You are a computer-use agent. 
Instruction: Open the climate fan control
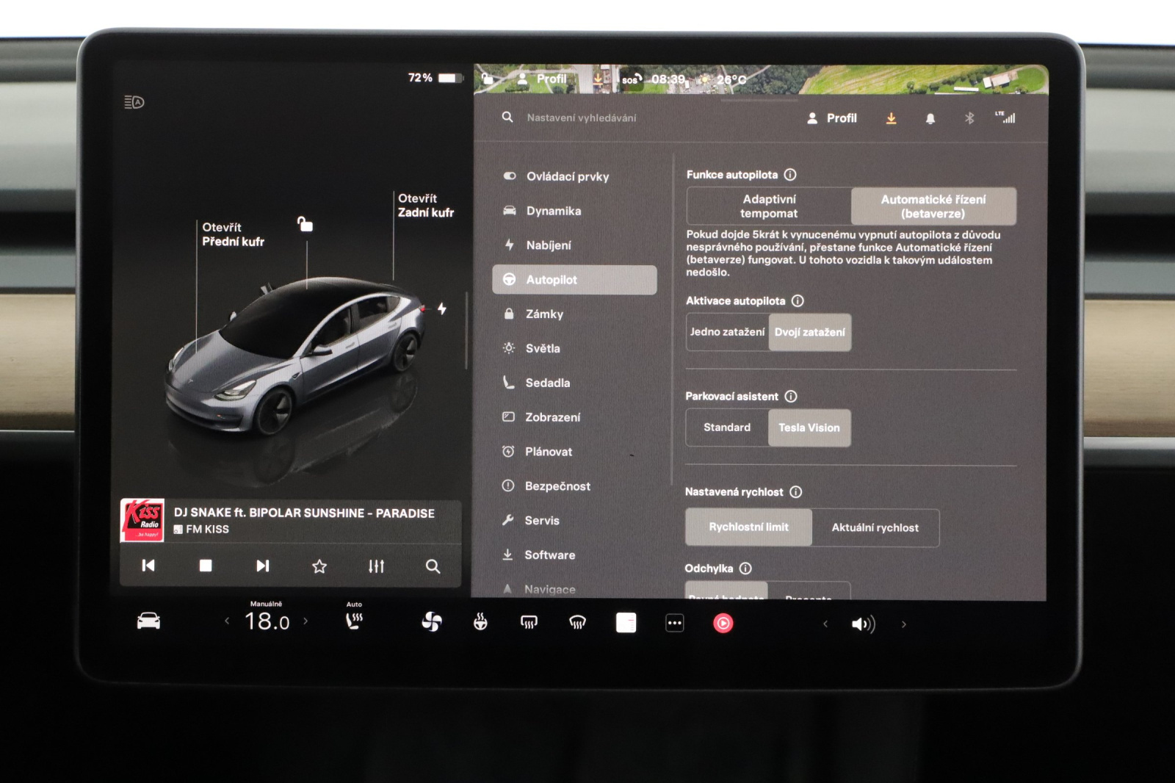coord(432,623)
